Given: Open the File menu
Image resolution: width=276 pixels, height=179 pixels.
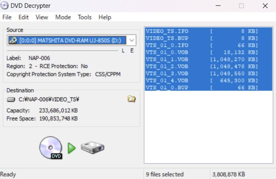Looking at the screenshot, I should pos(7,17).
